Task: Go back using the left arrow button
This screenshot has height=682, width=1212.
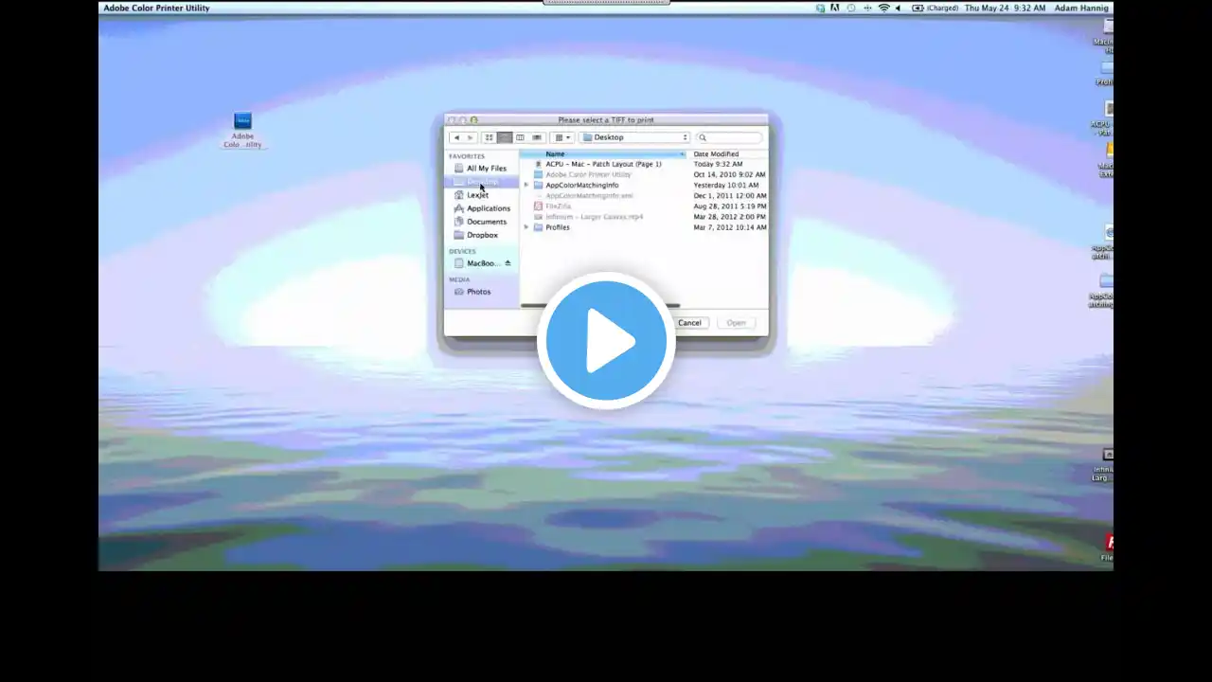Action: pyautogui.click(x=455, y=137)
